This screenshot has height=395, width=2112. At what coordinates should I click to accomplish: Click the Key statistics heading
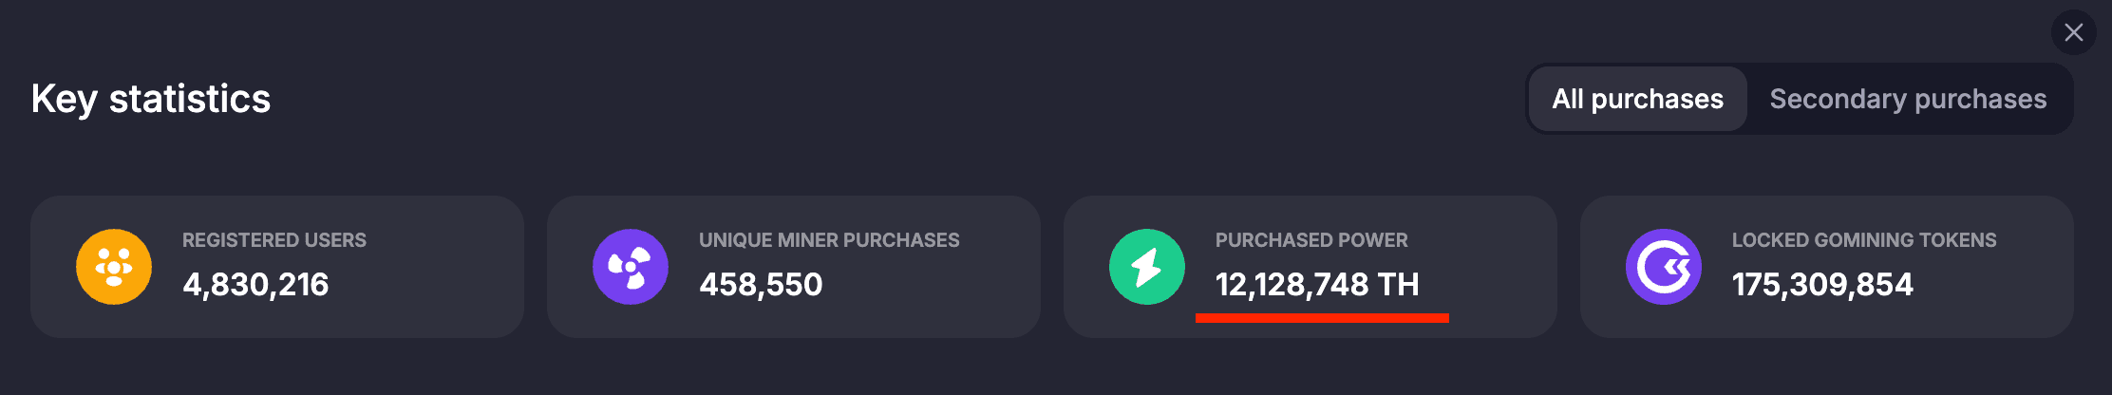(x=151, y=99)
